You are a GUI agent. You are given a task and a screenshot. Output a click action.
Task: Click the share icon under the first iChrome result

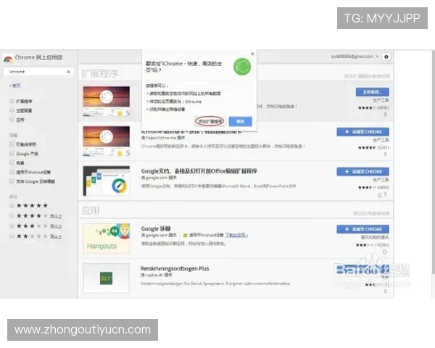pos(386,115)
